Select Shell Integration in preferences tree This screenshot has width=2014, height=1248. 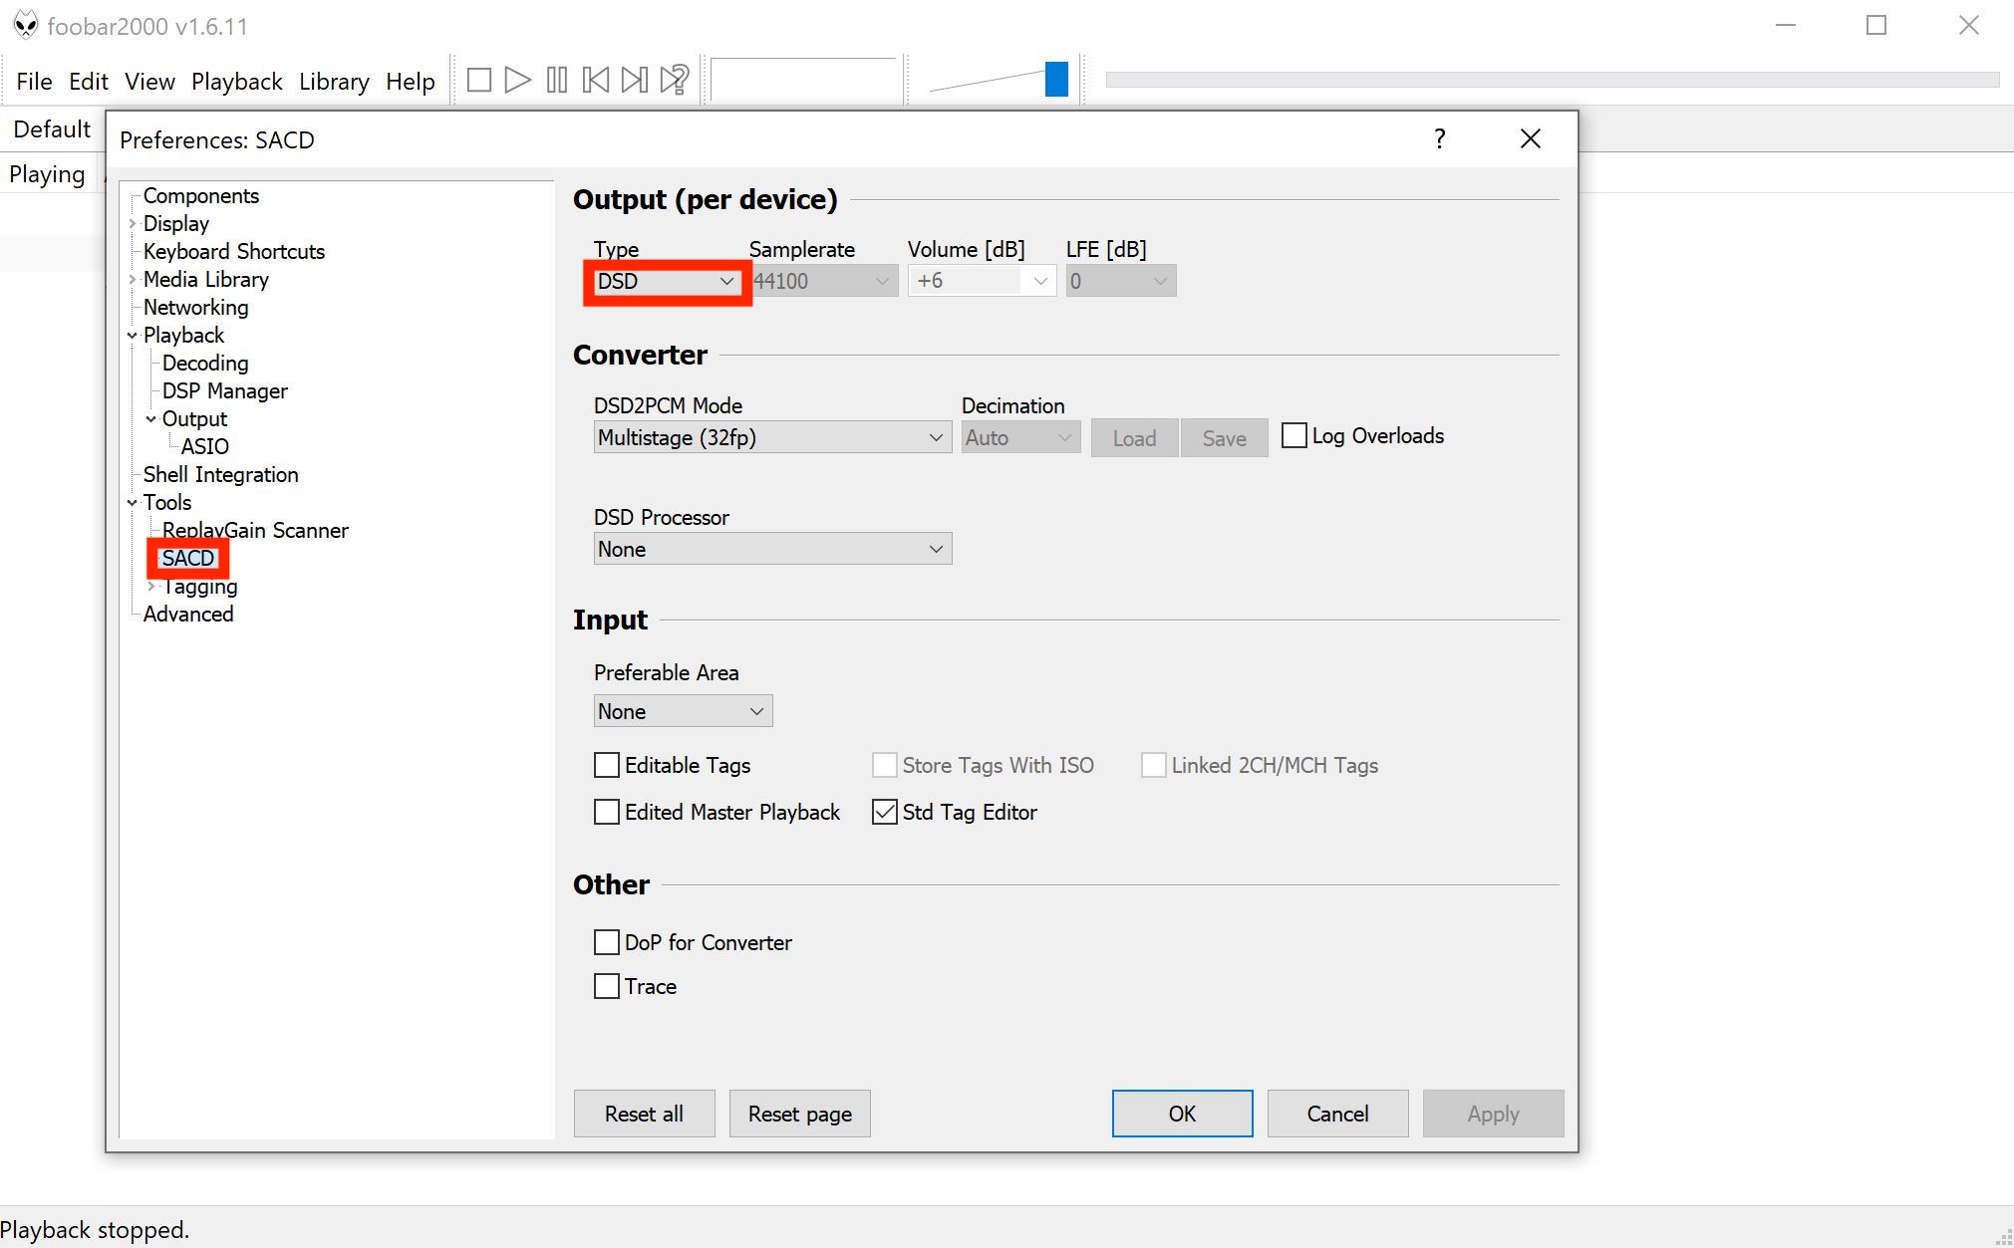click(220, 475)
